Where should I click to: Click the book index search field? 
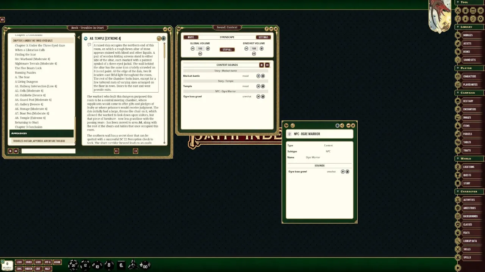(48, 151)
